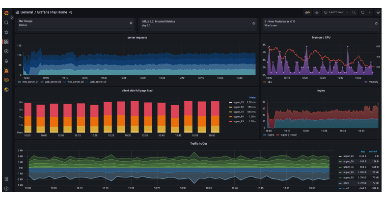This screenshot has height=198, width=385.
Task: Select upper_75 row in page load legend
Action: click(x=243, y=112)
